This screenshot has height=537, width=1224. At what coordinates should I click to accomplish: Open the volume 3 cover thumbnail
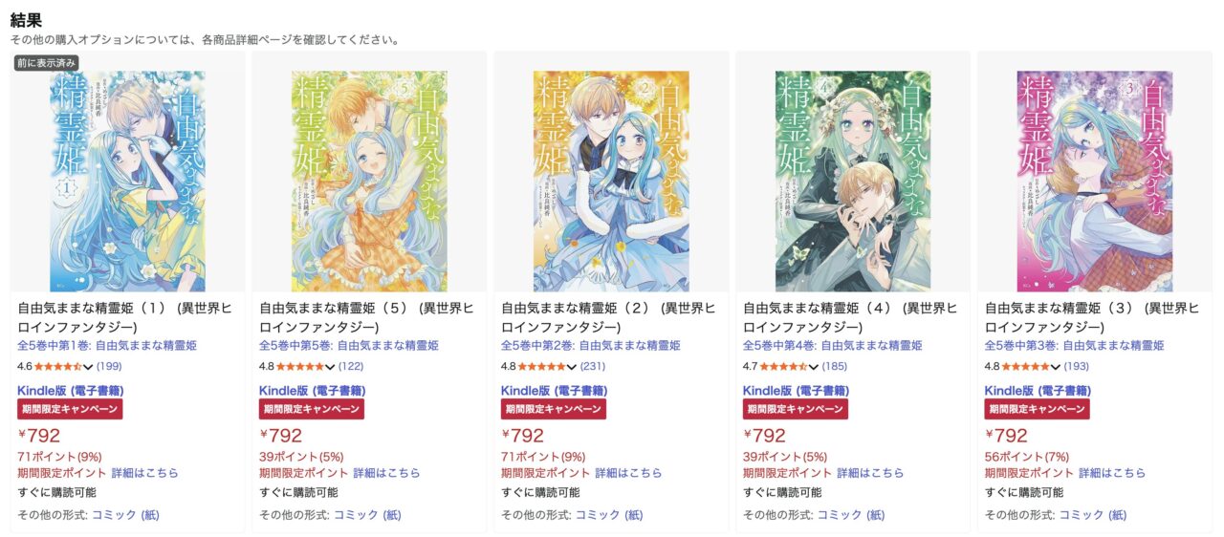pos(1095,181)
